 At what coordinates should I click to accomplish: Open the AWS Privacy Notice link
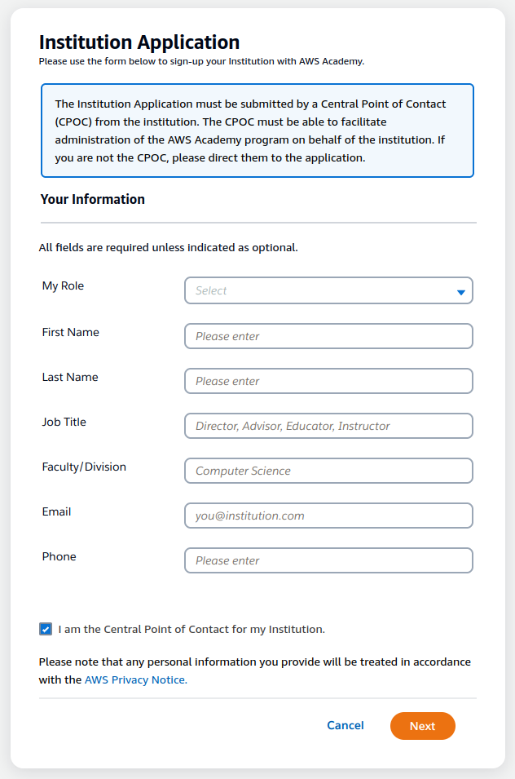(x=135, y=679)
